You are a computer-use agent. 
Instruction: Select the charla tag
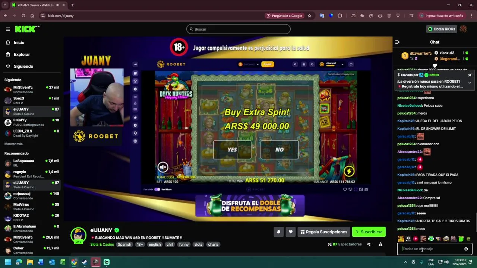click(x=213, y=245)
